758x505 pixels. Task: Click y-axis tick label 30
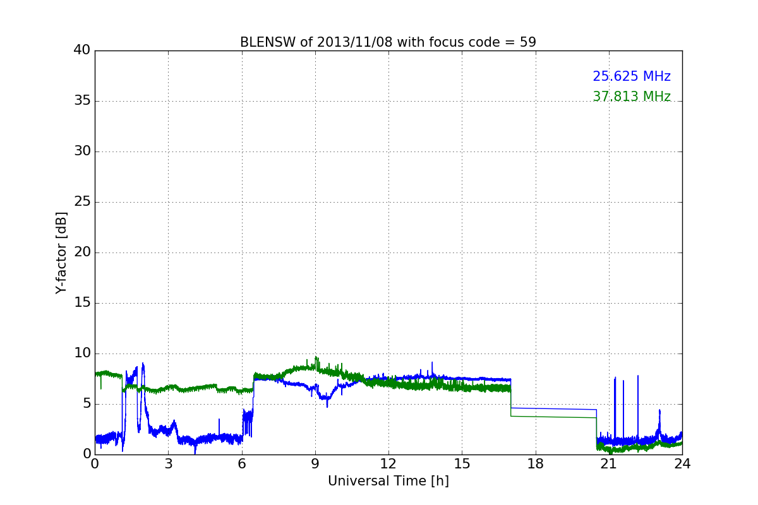pos(82,151)
